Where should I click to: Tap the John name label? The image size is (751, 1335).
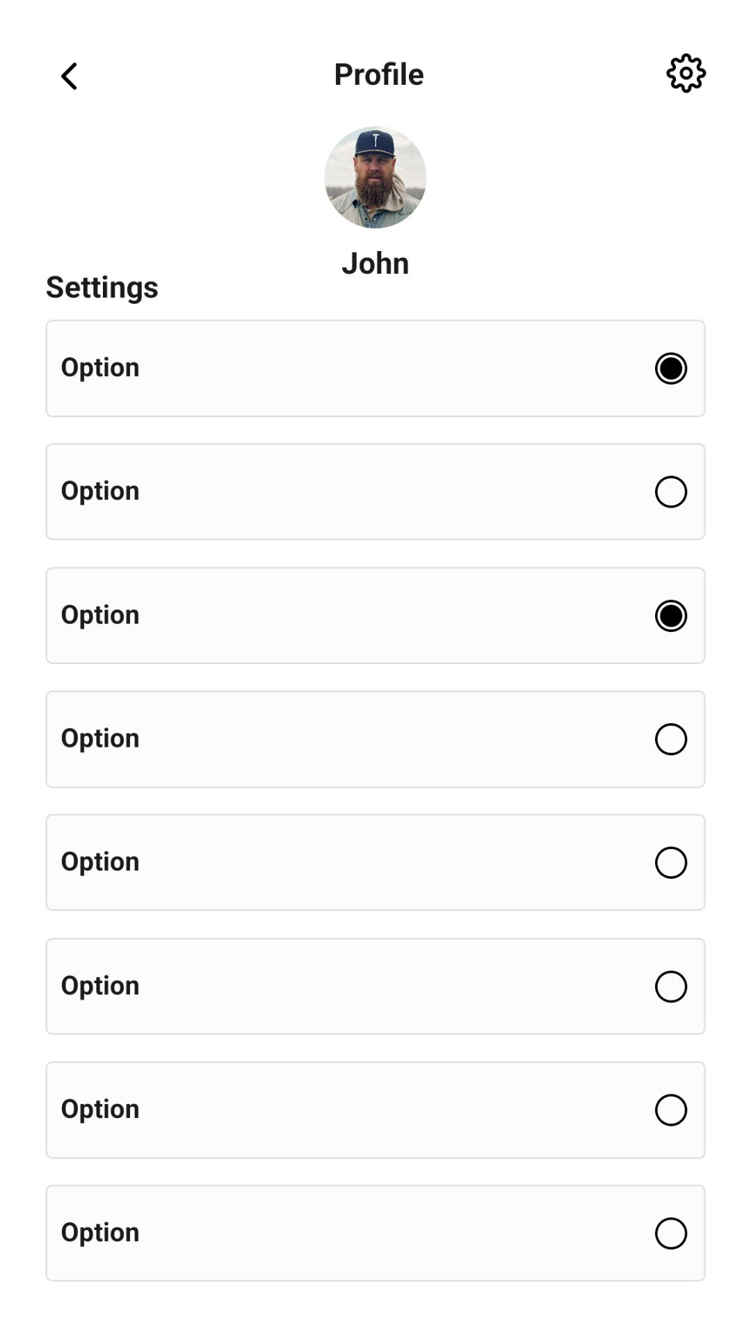pyautogui.click(x=375, y=264)
